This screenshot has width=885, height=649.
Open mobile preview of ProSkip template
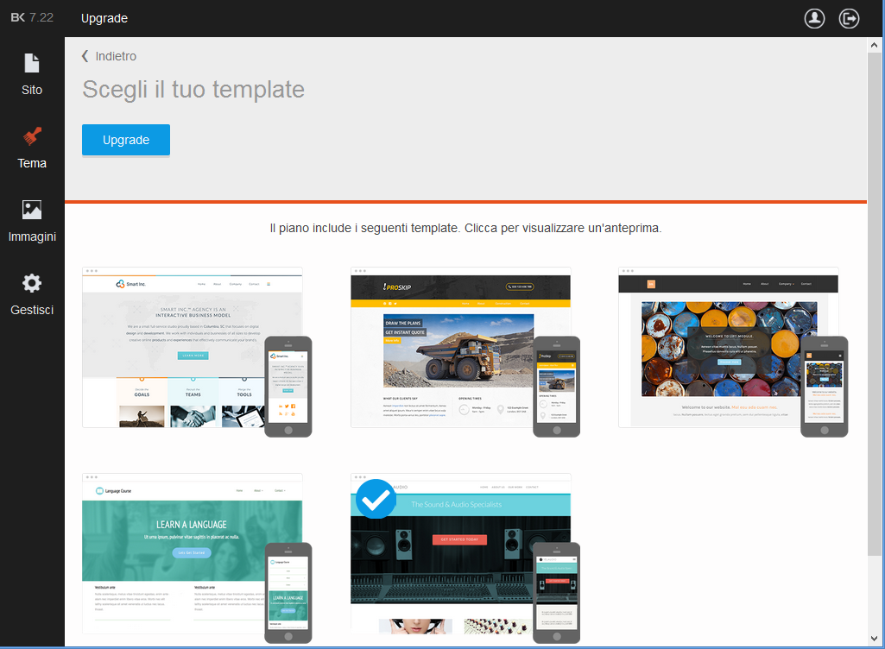pos(557,387)
